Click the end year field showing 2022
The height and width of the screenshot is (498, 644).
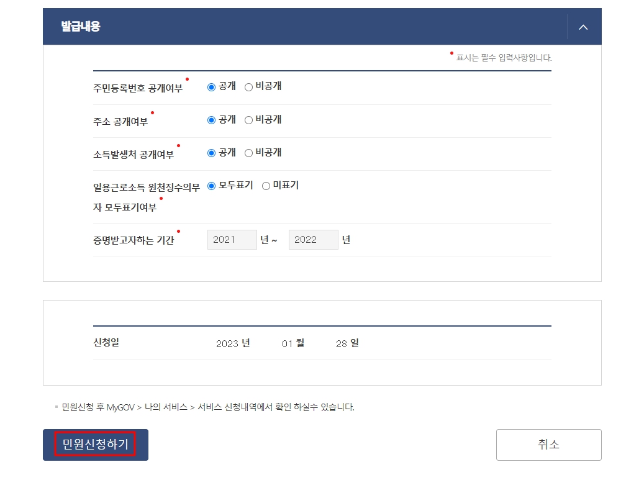point(313,240)
